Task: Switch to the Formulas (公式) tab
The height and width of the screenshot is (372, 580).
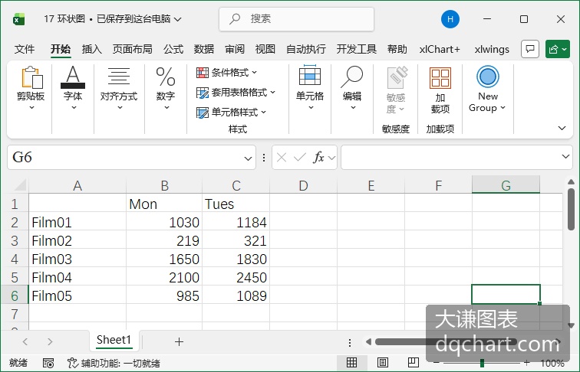Action: tap(173, 49)
